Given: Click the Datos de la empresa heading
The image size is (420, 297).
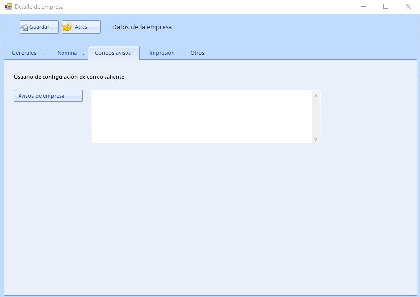Looking at the screenshot, I should point(142,27).
